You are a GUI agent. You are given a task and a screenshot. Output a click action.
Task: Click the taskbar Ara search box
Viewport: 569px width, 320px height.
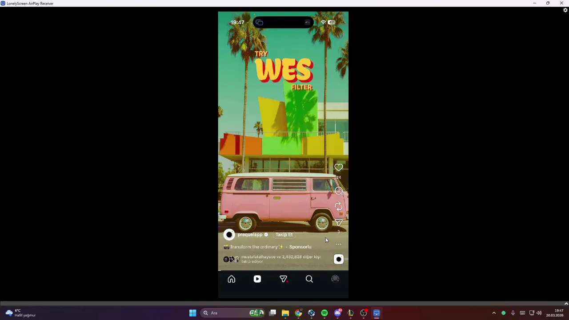(233, 313)
